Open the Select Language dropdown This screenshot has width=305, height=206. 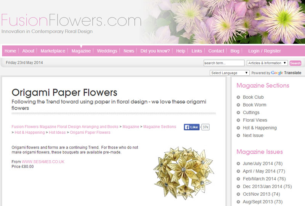point(230,73)
